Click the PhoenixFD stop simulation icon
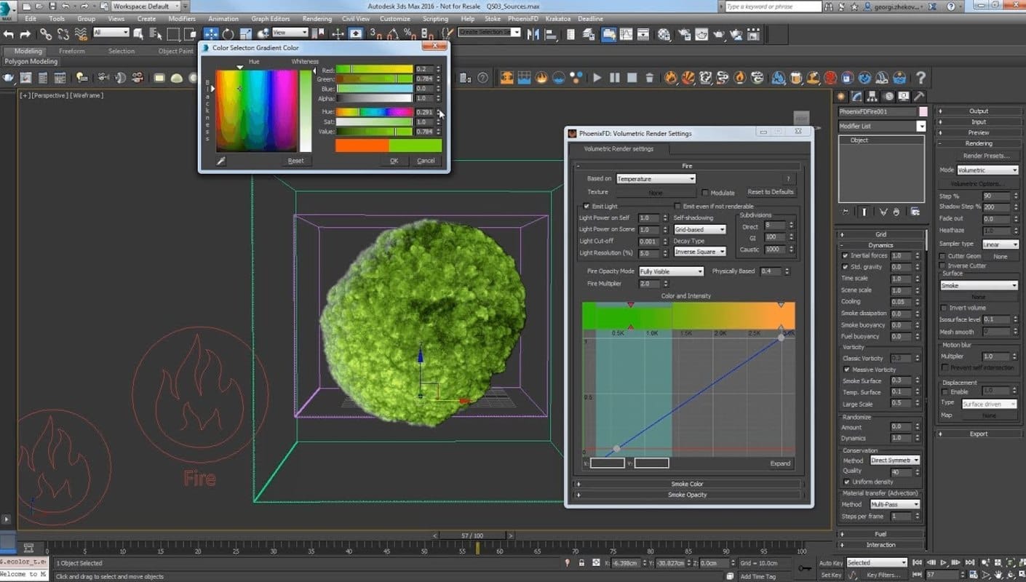Image resolution: width=1026 pixels, height=582 pixels. click(x=632, y=78)
